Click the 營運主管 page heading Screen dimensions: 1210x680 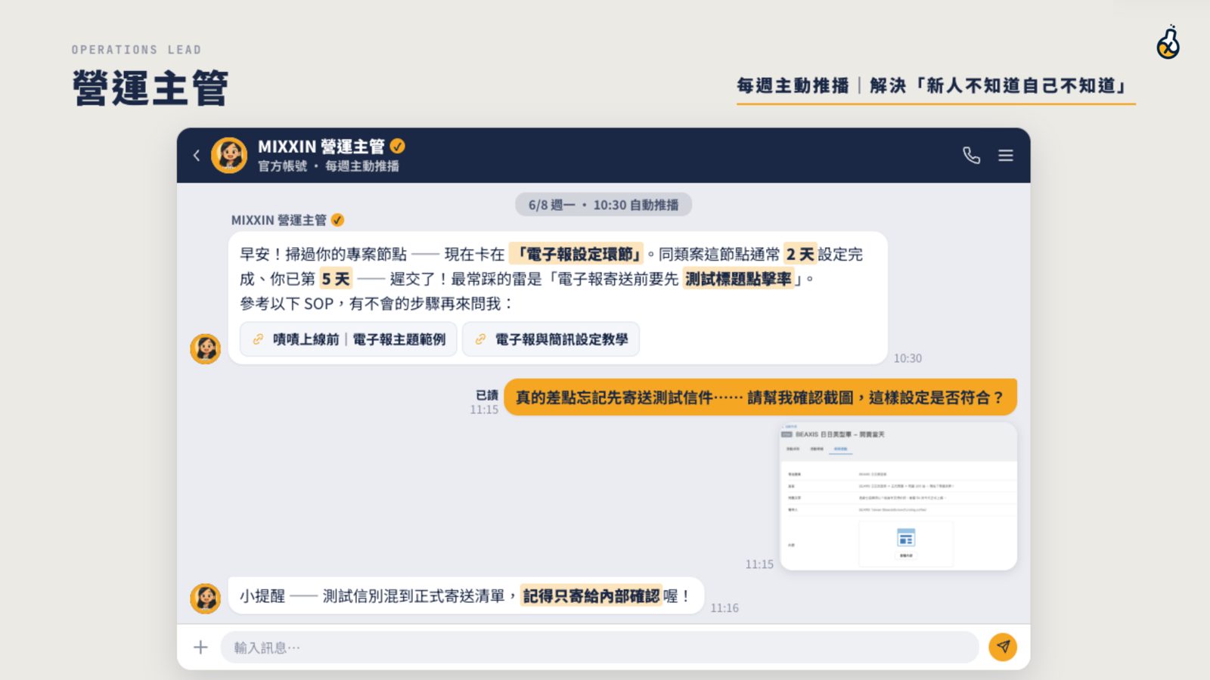click(150, 88)
